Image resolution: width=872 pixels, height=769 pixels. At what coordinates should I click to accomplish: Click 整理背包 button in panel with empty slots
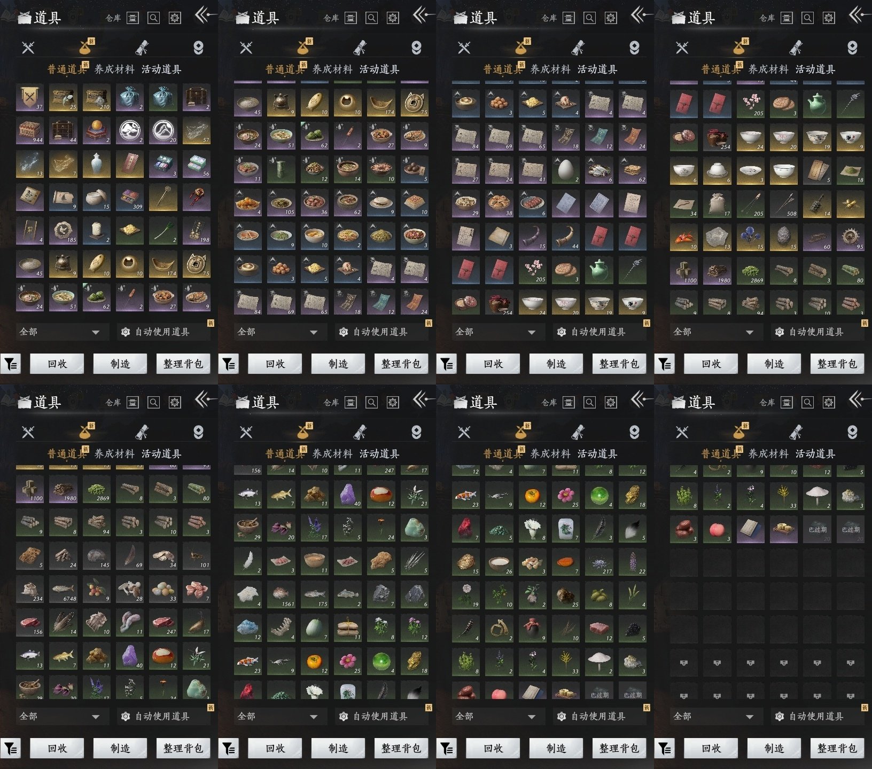coord(837,748)
